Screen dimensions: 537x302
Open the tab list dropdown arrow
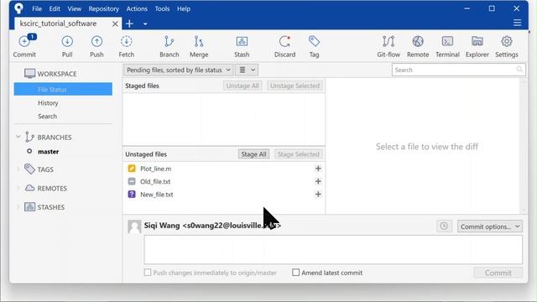click(x=145, y=24)
